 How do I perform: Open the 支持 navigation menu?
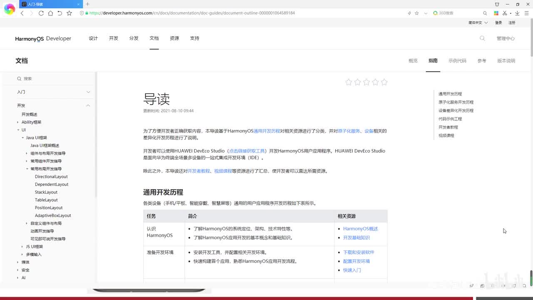[194, 38]
